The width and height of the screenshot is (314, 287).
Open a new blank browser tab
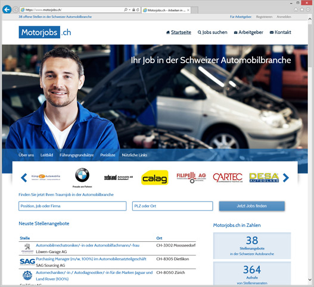pos(194,10)
